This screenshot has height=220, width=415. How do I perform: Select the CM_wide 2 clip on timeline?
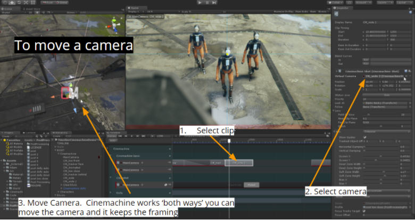click(238, 163)
